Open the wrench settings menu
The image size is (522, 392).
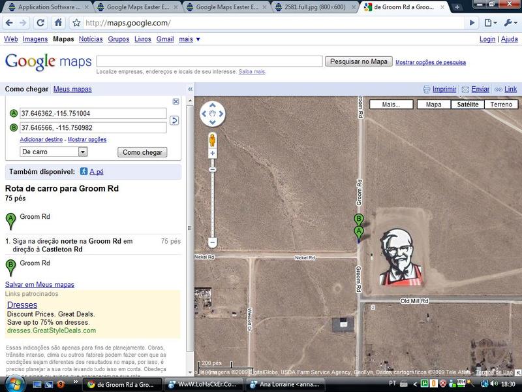click(510, 23)
